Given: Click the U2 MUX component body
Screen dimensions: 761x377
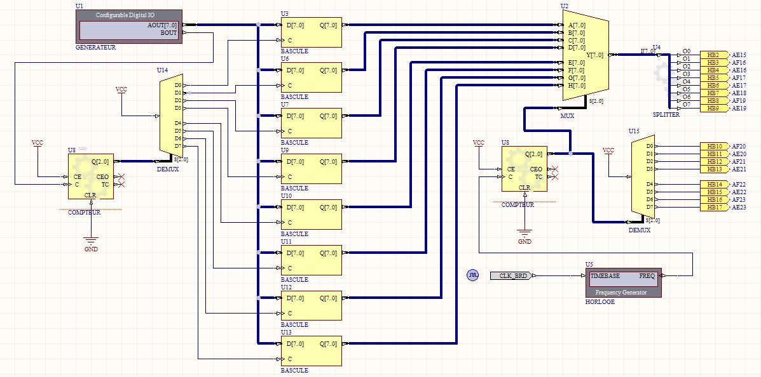Looking at the screenshot, I should [x=585, y=57].
